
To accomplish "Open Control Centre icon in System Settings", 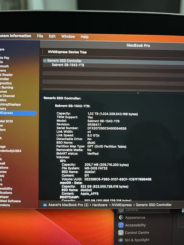I will [121, 233].
